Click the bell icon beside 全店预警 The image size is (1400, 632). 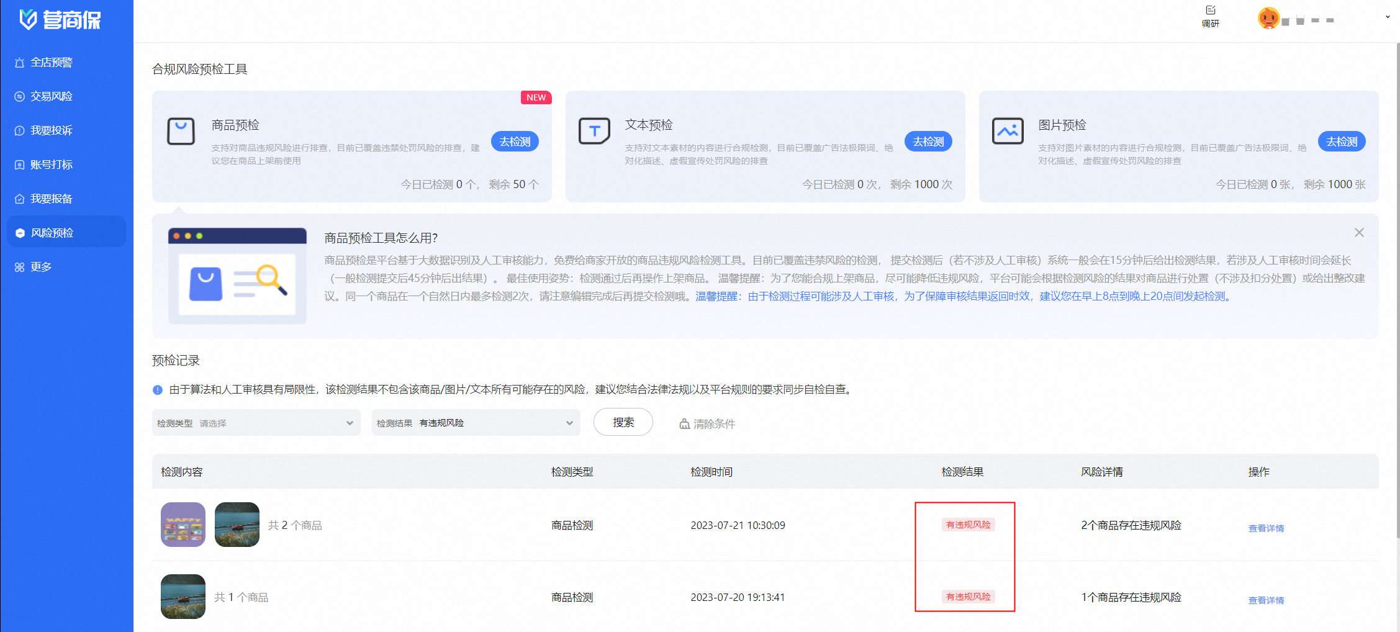[x=19, y=63]
